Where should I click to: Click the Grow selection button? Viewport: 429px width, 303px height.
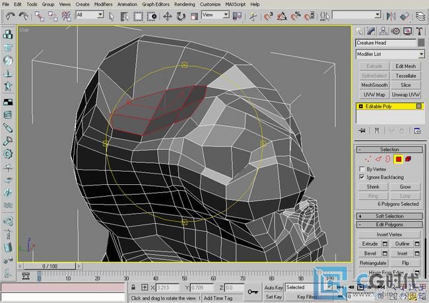click(x=405, y=187)
